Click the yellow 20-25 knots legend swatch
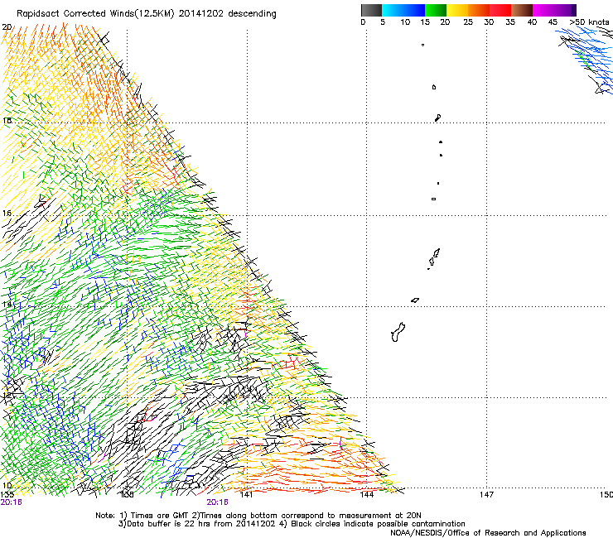 (x=457, y=10)
